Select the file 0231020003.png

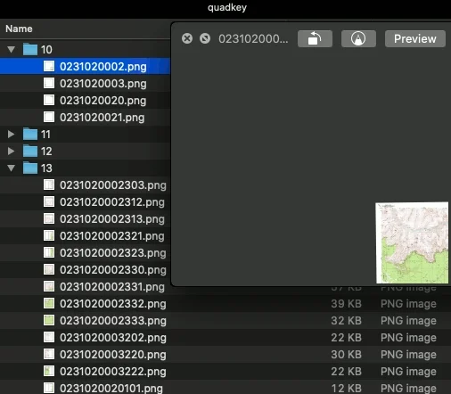(x=85, y=84)
